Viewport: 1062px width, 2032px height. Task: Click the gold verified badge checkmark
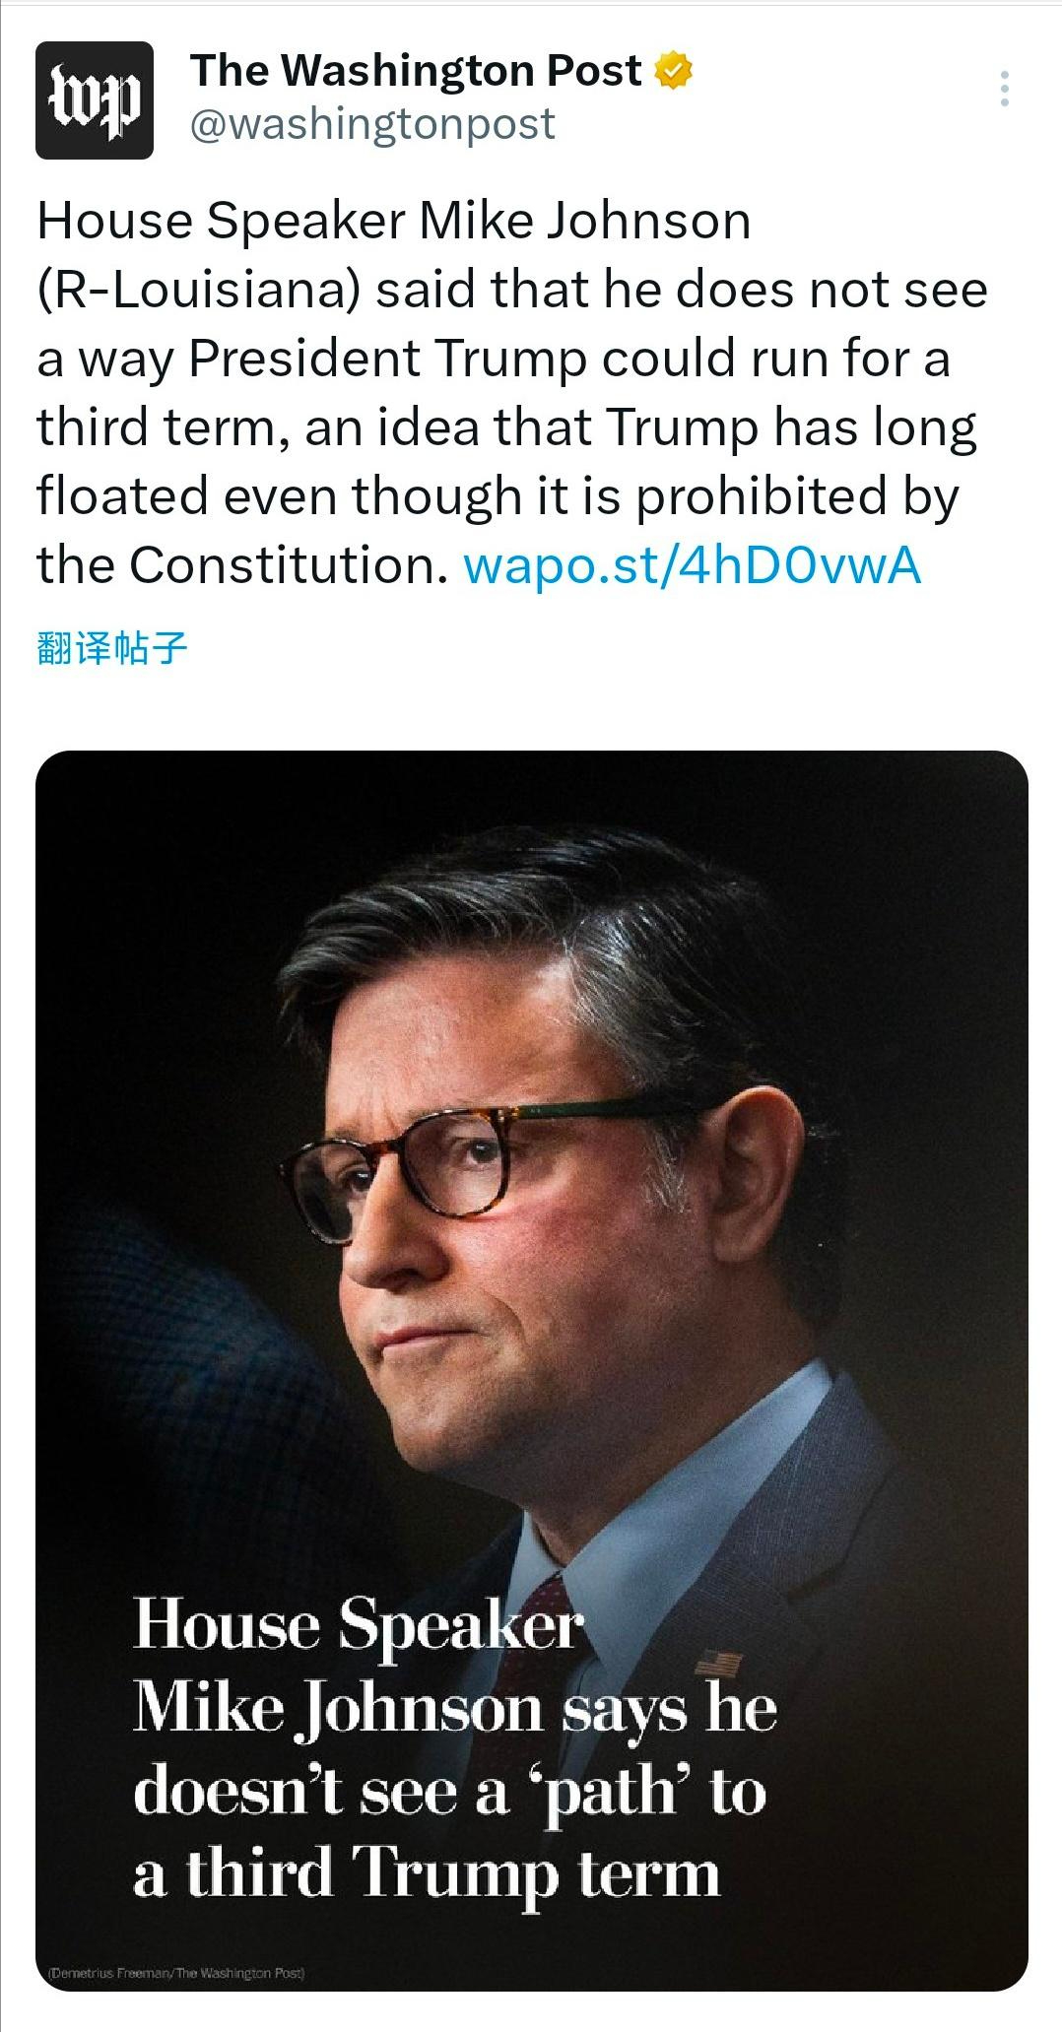click(x=675, y=72)
